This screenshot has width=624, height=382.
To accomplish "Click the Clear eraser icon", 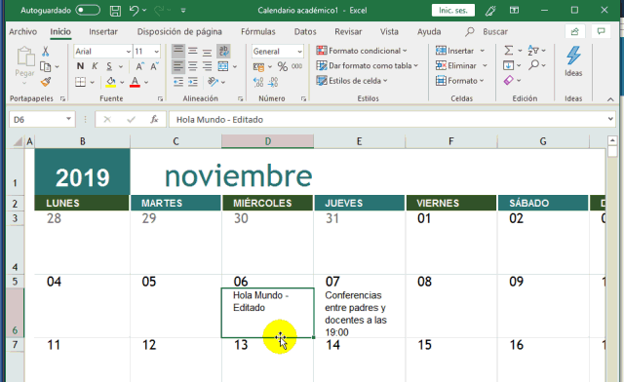I will coord(509,80).
